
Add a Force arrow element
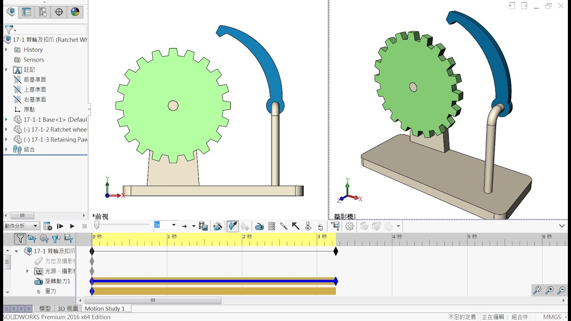(x=296, y=226)
